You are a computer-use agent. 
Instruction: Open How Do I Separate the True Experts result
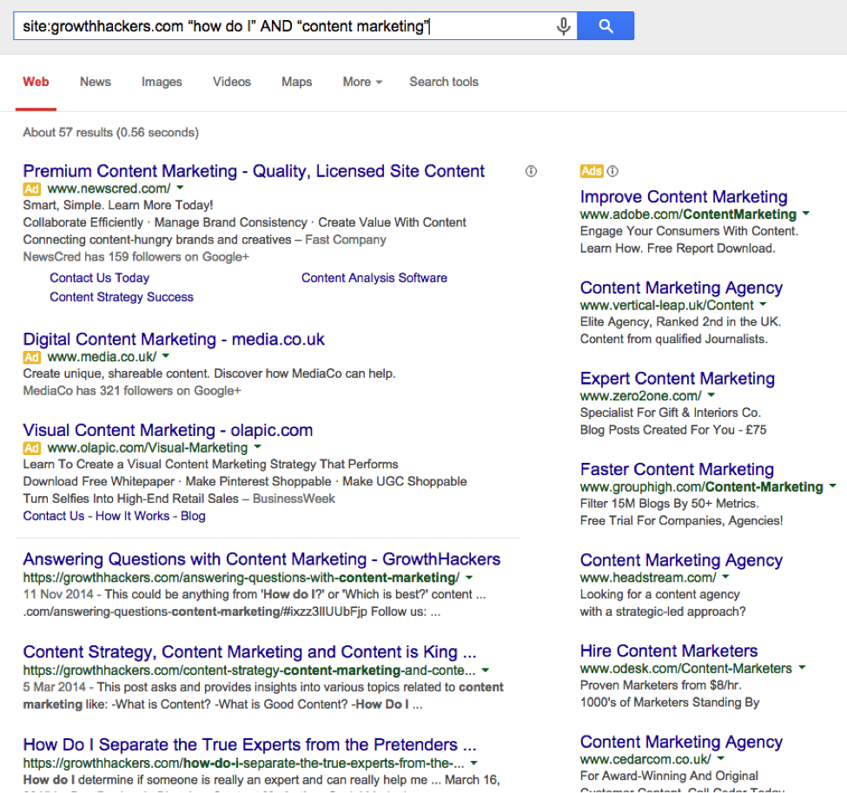pos(249,745)
